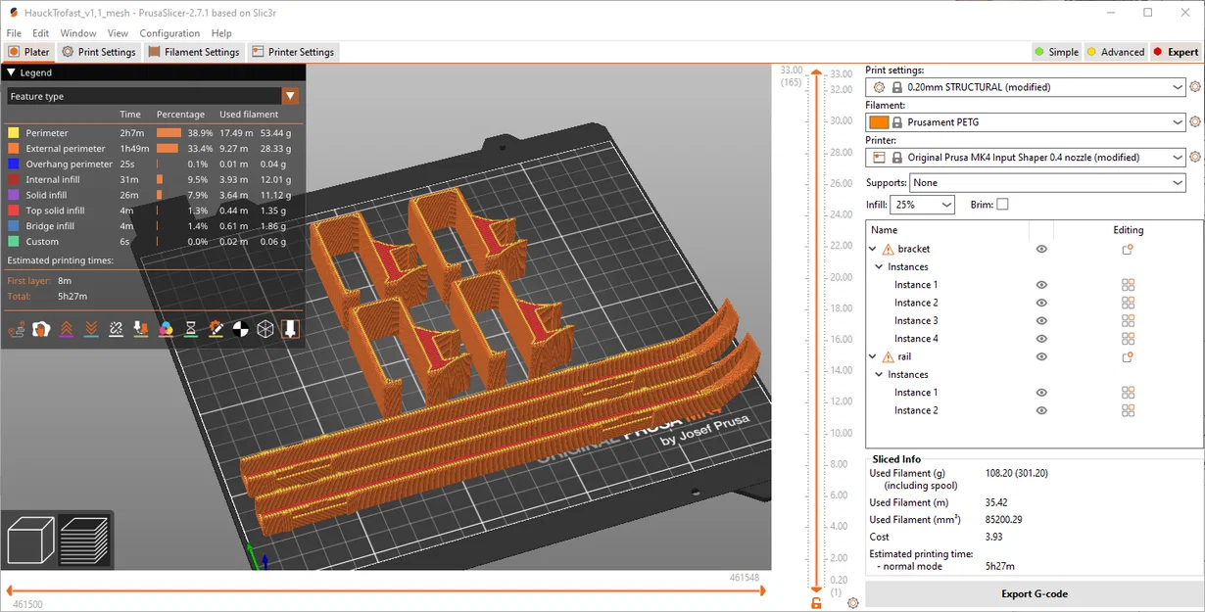Hide bracket Instance 1 with eye icon

(x=1041, y=285)
